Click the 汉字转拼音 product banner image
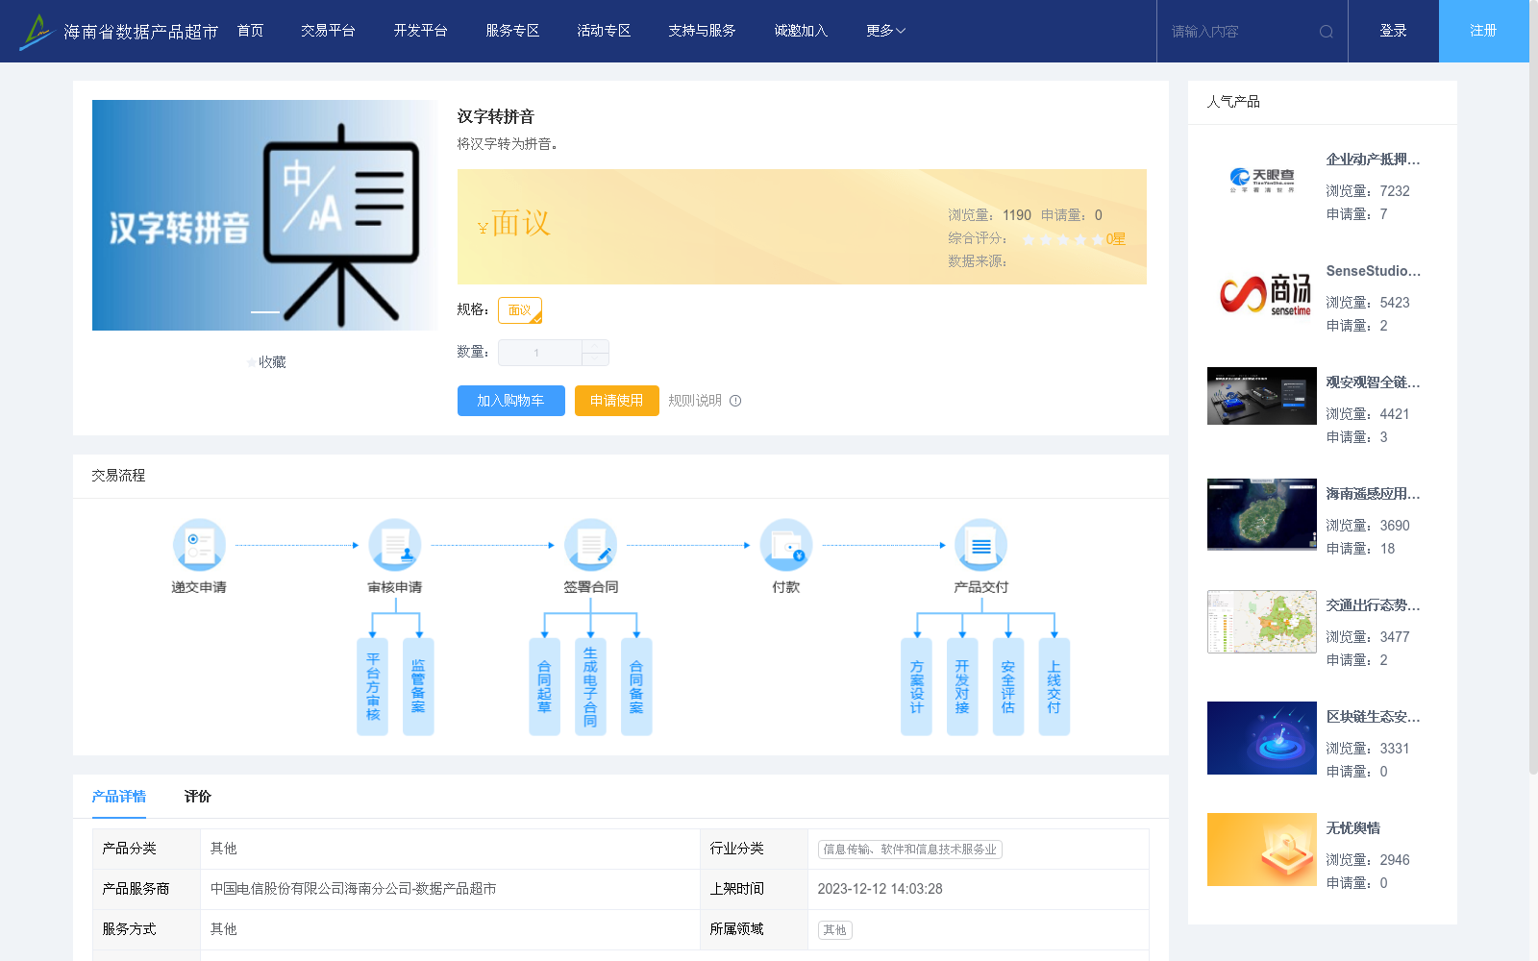The image size is (1538, 961). coord(265,215)
